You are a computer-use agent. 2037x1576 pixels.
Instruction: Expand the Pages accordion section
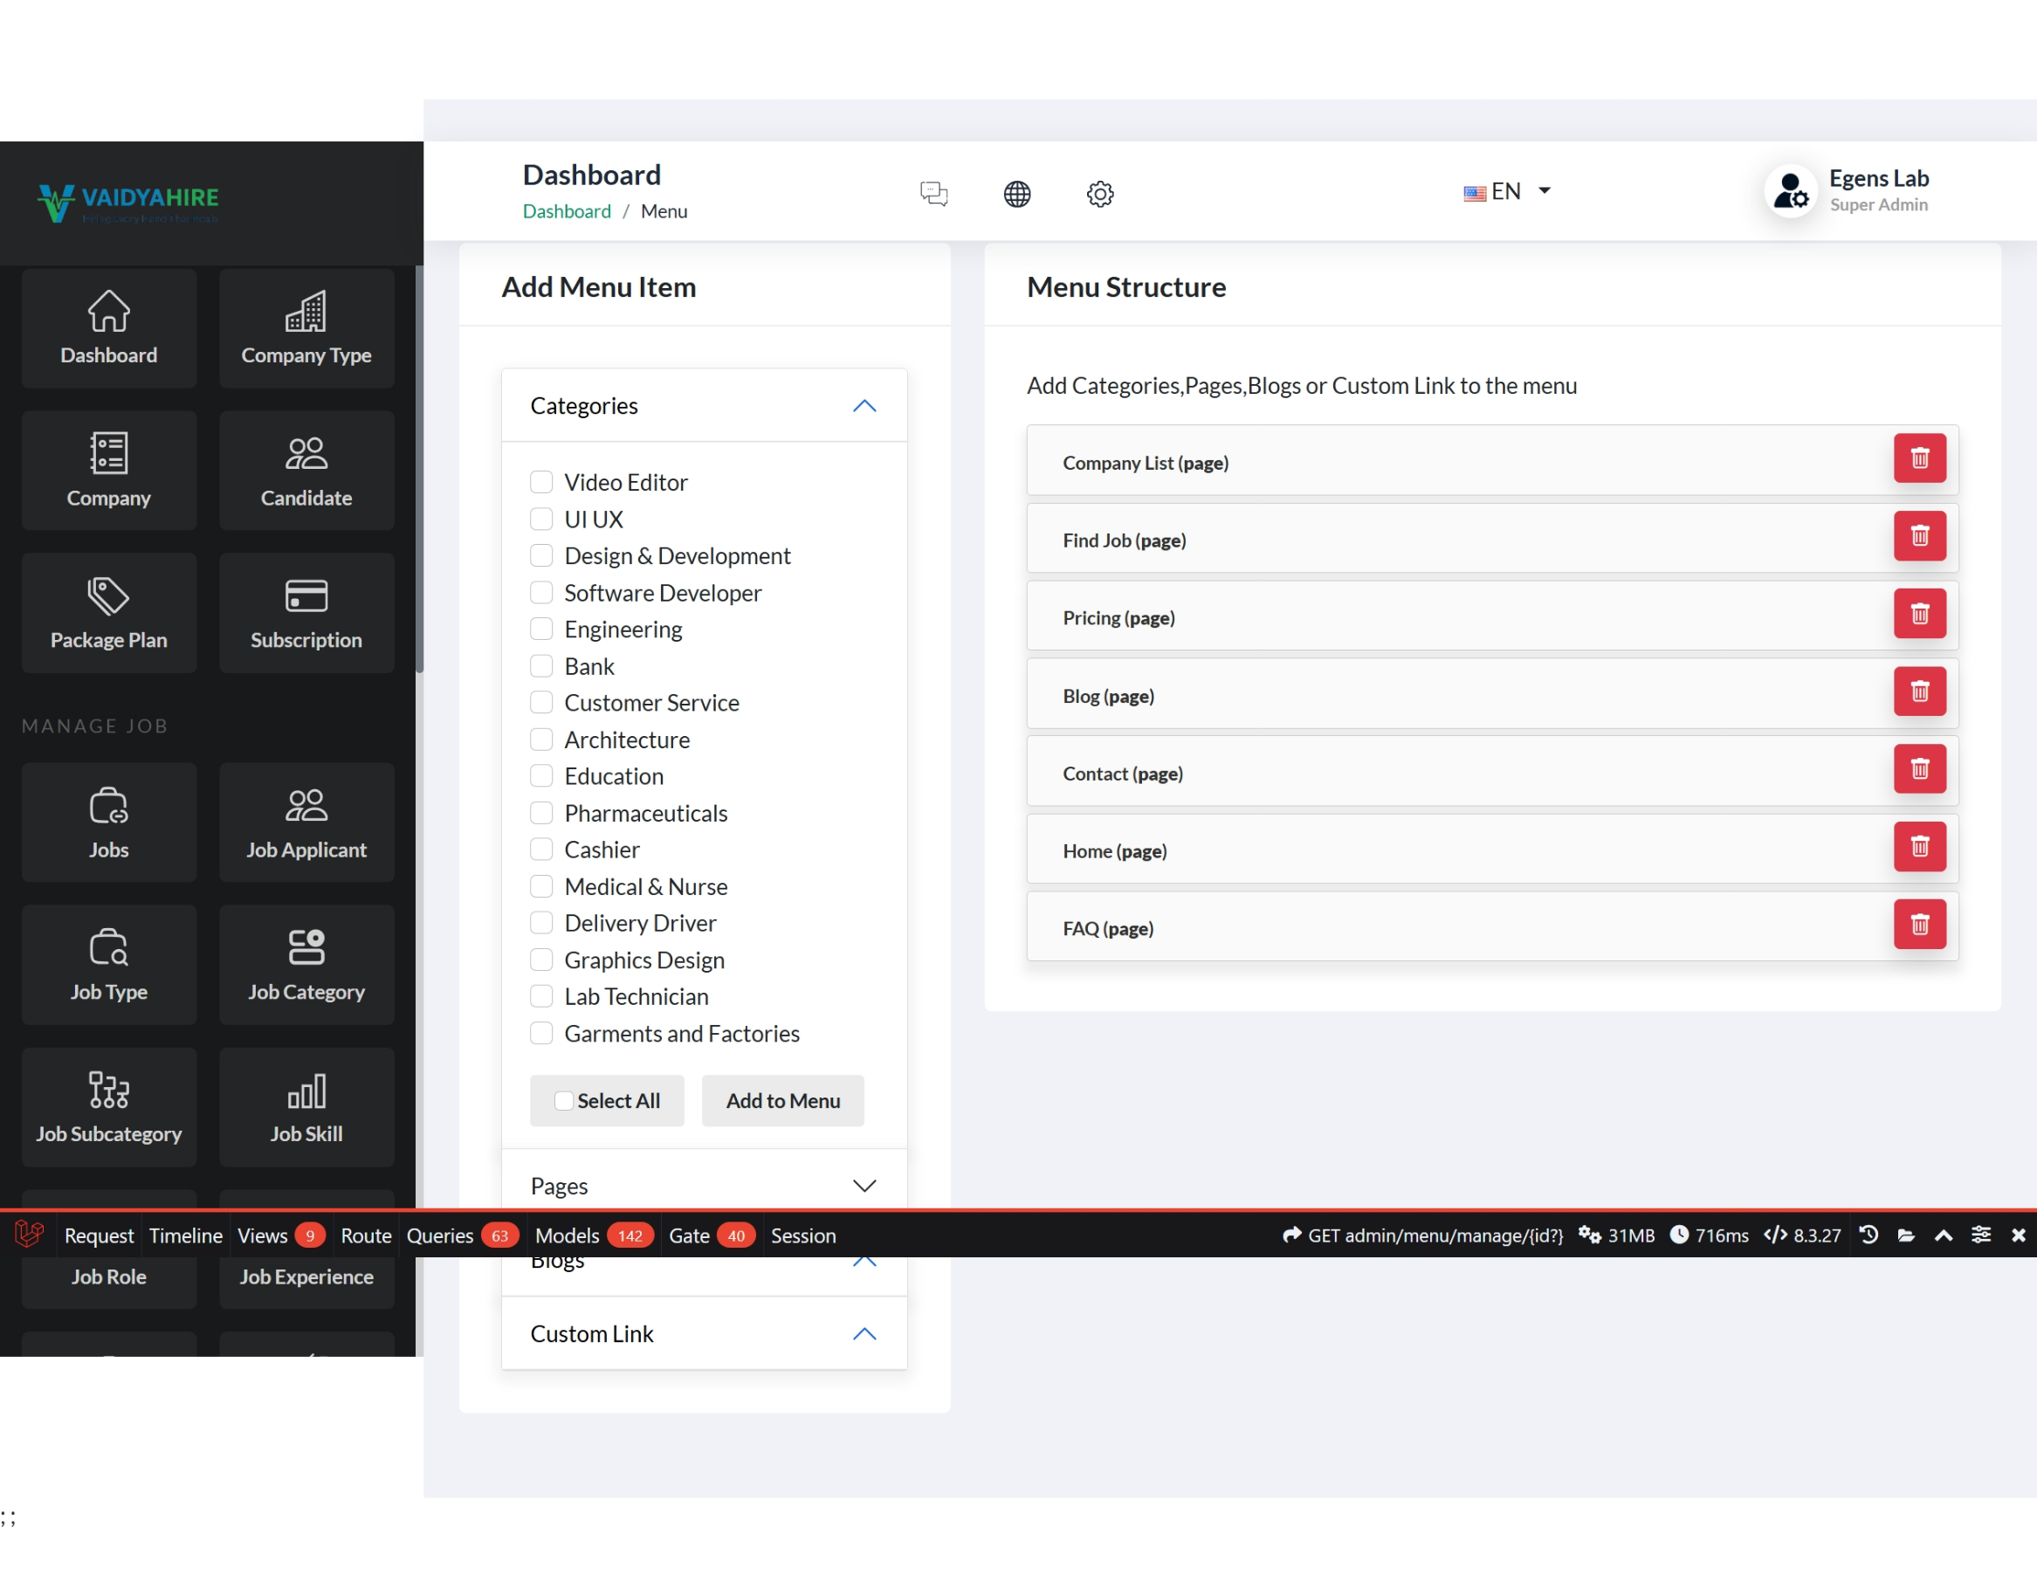[x=864, y=1185]
